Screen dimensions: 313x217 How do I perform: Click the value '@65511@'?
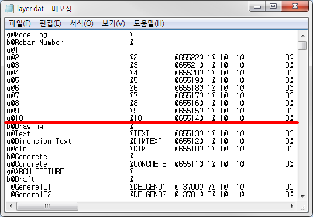pos(189,164)
